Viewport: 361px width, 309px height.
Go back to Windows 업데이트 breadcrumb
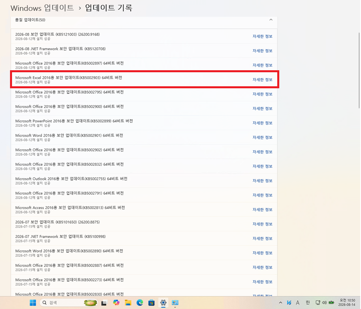coord(42,8)
